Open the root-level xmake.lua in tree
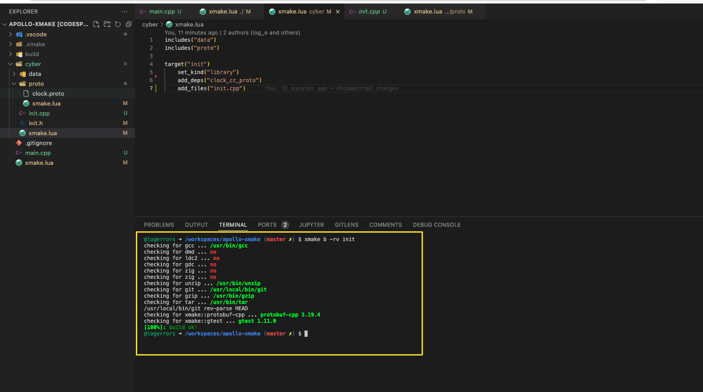Image resolution: width=703 pixels, height=392 pixels. [x=67, y=163]
